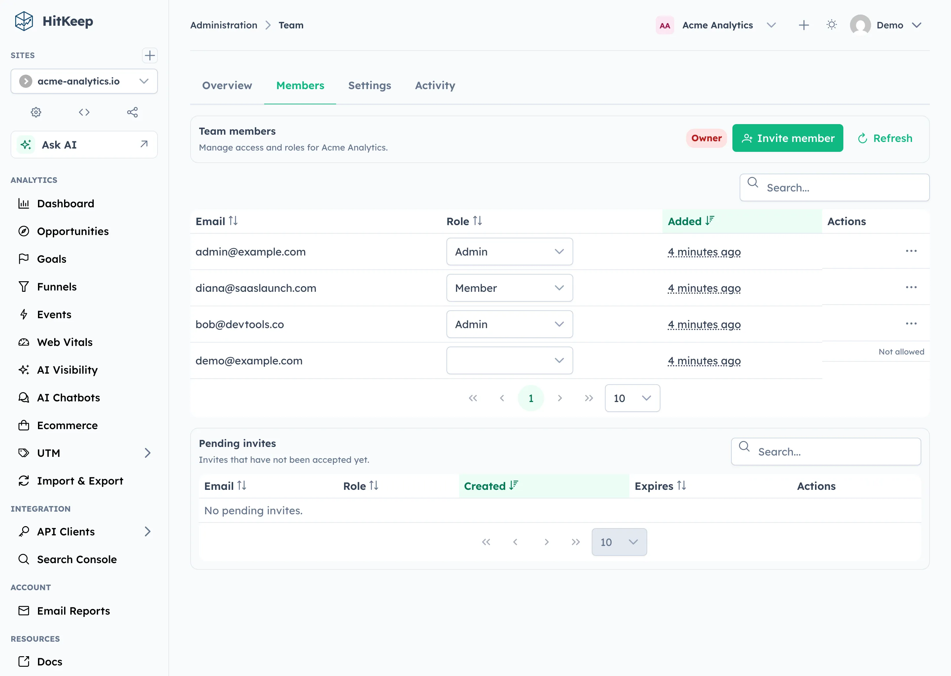
Task: Go to first page of pending invites
Action: point(486,542)
